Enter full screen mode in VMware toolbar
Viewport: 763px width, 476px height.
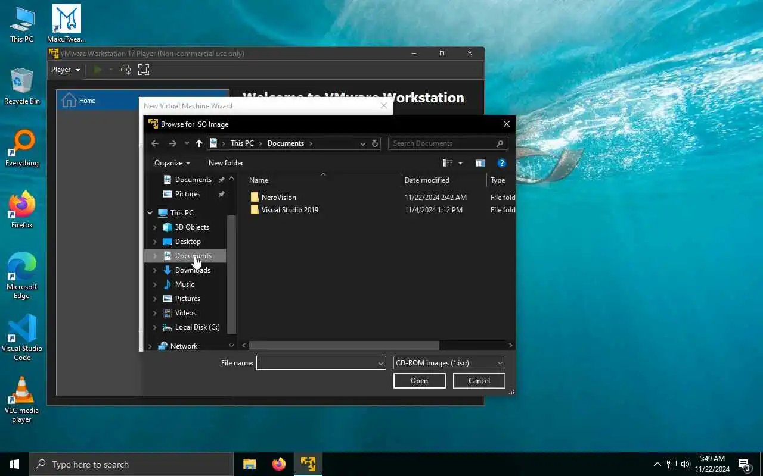click(x=144, y=70)
